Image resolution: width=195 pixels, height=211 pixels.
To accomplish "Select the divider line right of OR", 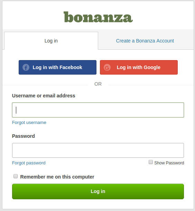I will tap(151, 85).
